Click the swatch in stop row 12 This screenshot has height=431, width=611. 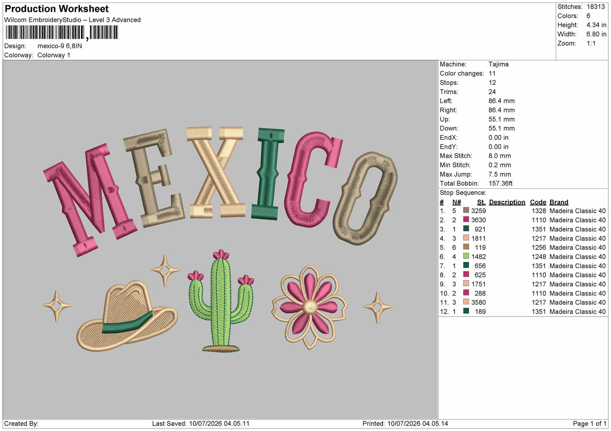pyautogui.click(x=466, y=311)
